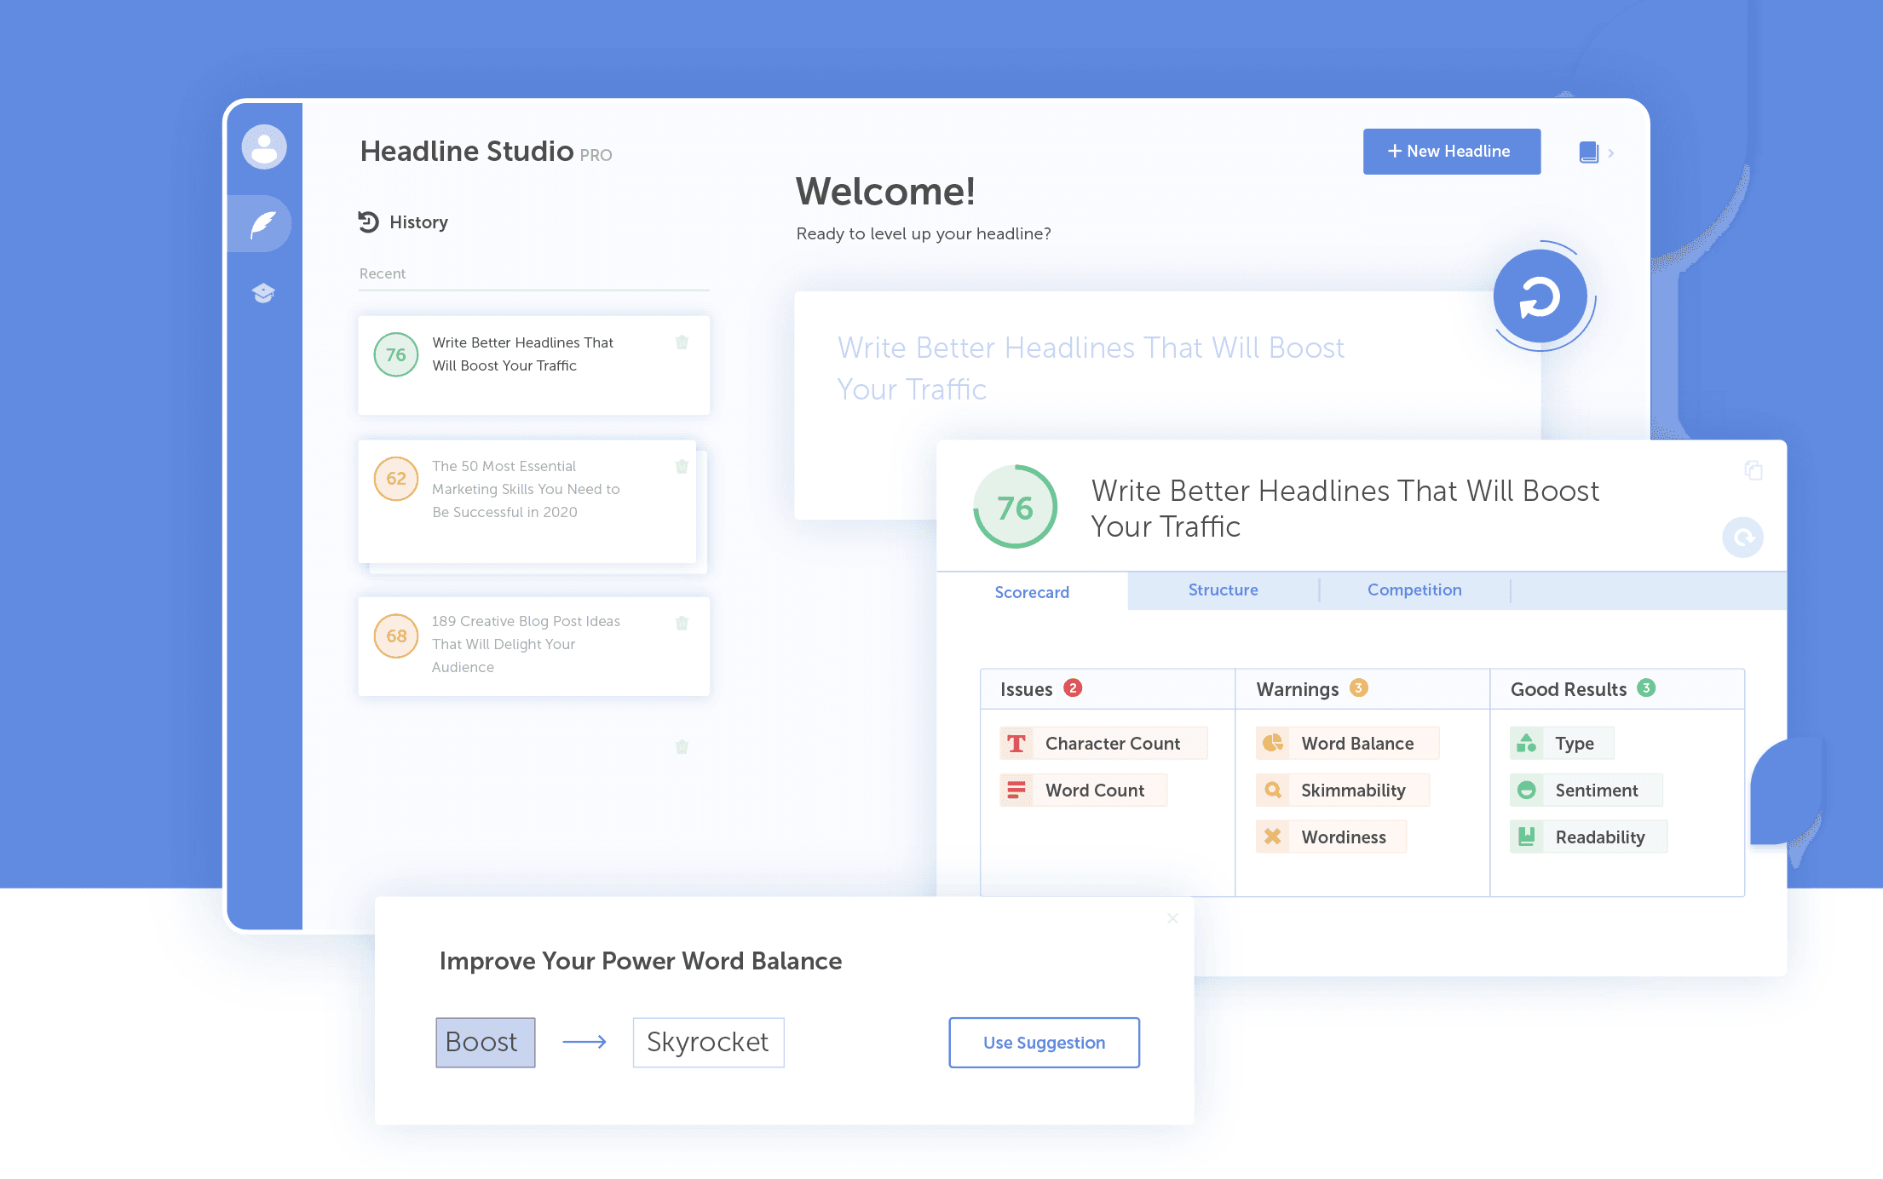Viewport: 1883px width, 1179px height.
Task: Click the Recent section label
Action: [x=383, y=273]
